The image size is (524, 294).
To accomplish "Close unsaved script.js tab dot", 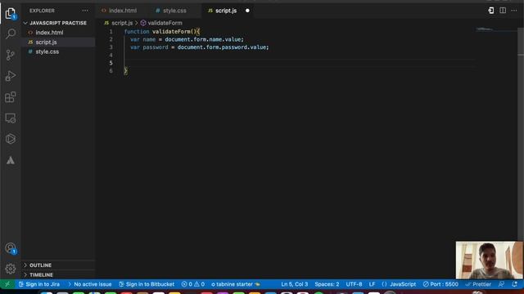I will (247, 11).
